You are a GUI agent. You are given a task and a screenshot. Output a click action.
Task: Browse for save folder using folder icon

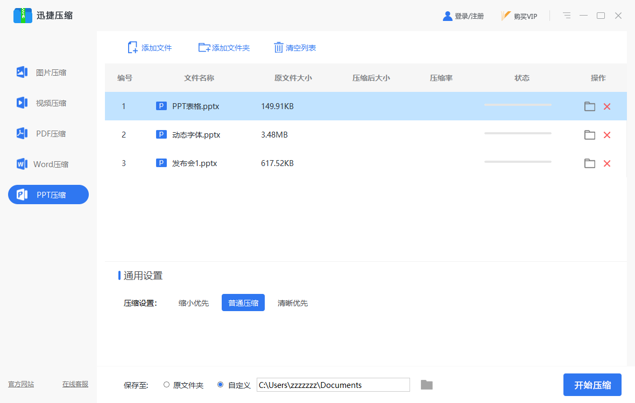[427, 385]
